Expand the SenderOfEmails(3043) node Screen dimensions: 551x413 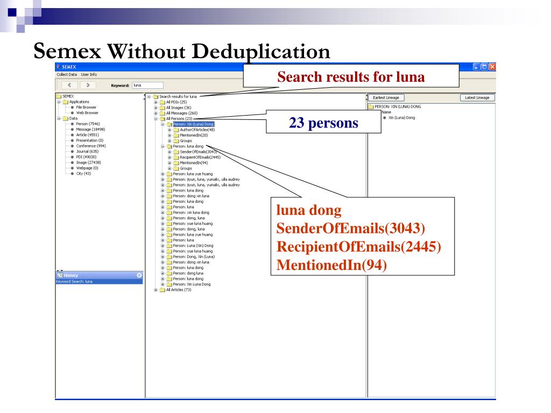point(169,152)
